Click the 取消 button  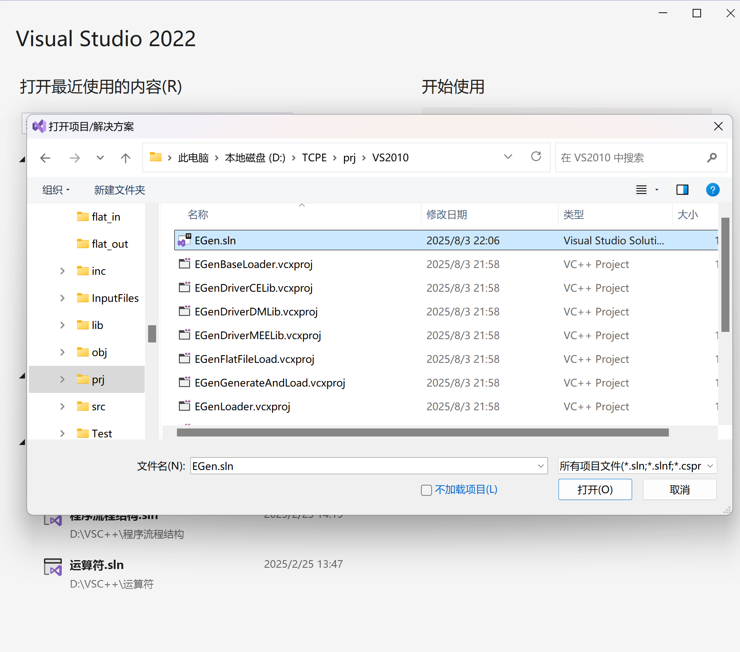679,489
